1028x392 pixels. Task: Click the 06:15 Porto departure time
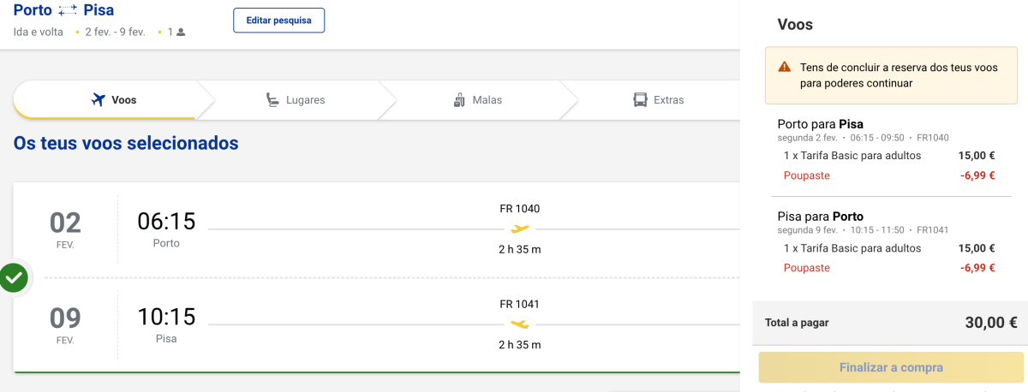[166, 222]
